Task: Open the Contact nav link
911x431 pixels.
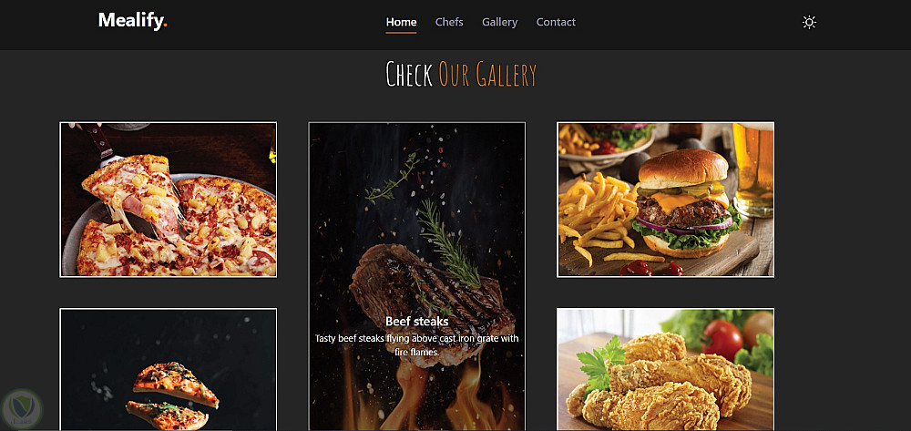Action: pos(556,22)
